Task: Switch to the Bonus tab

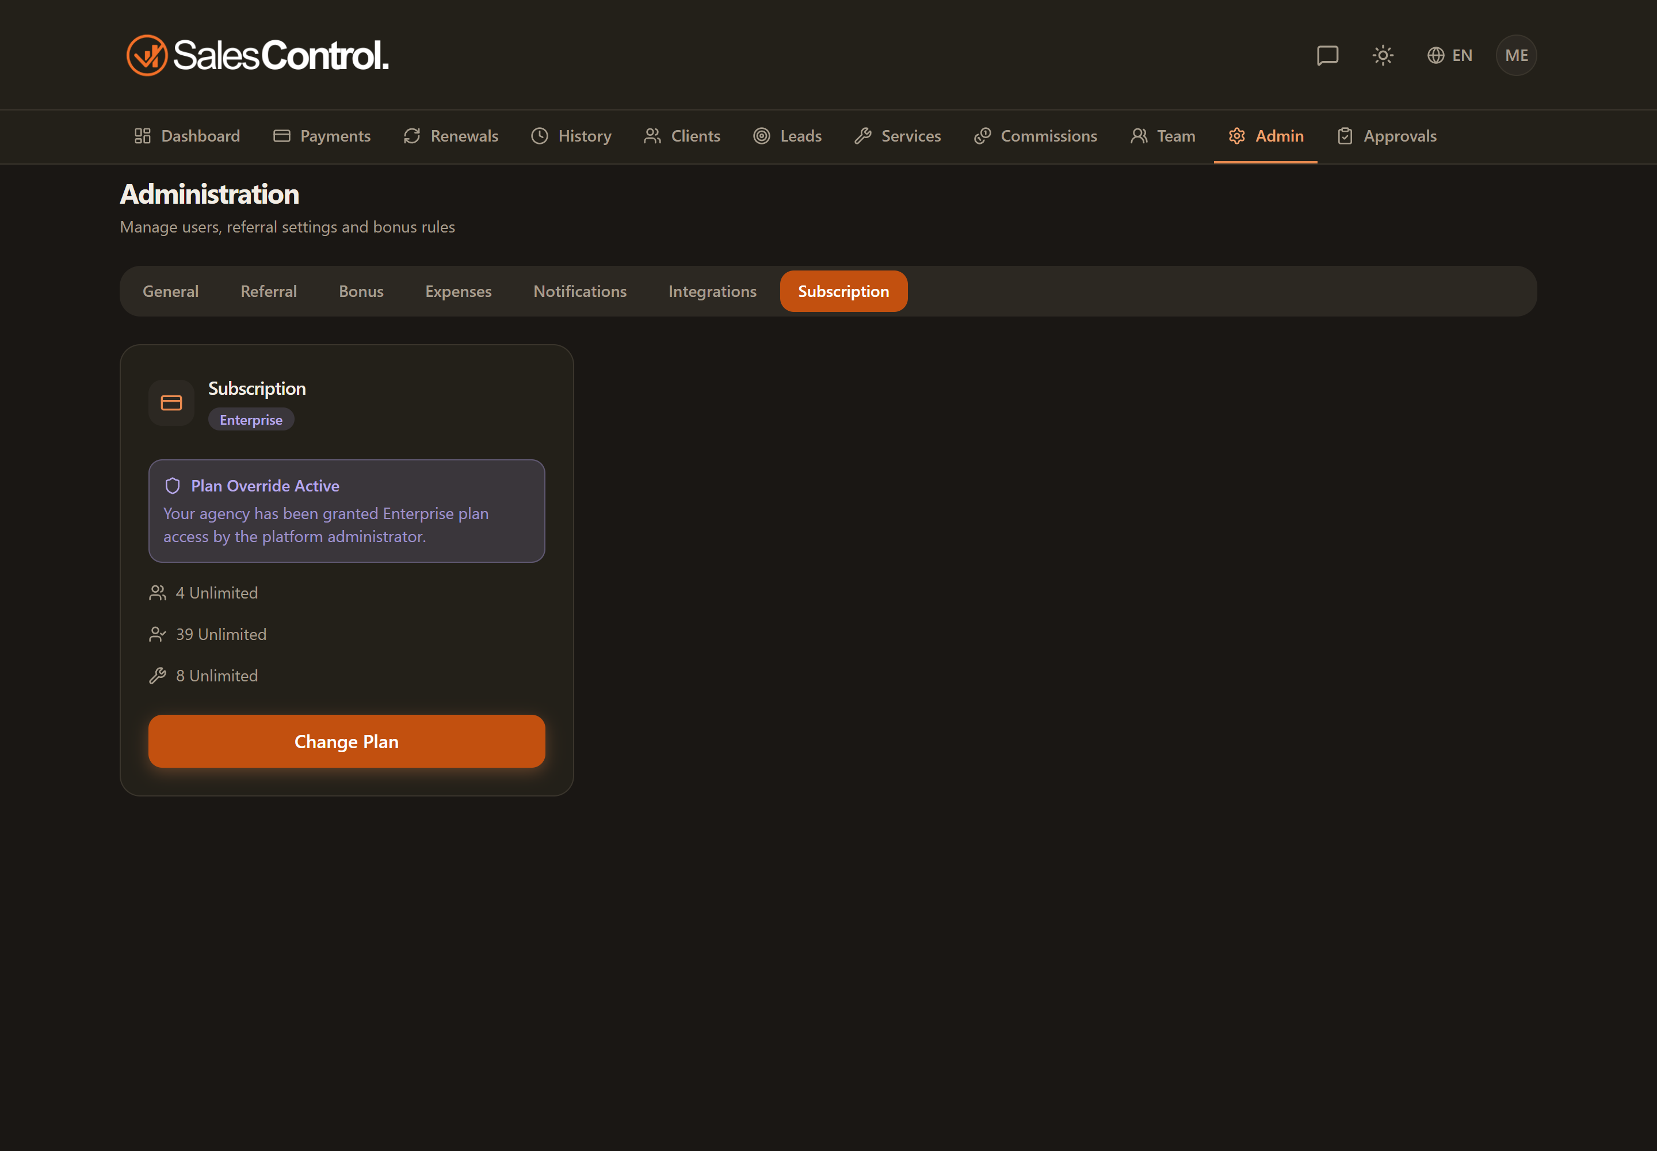Action: pyautogui.click(x=361, y=291)
